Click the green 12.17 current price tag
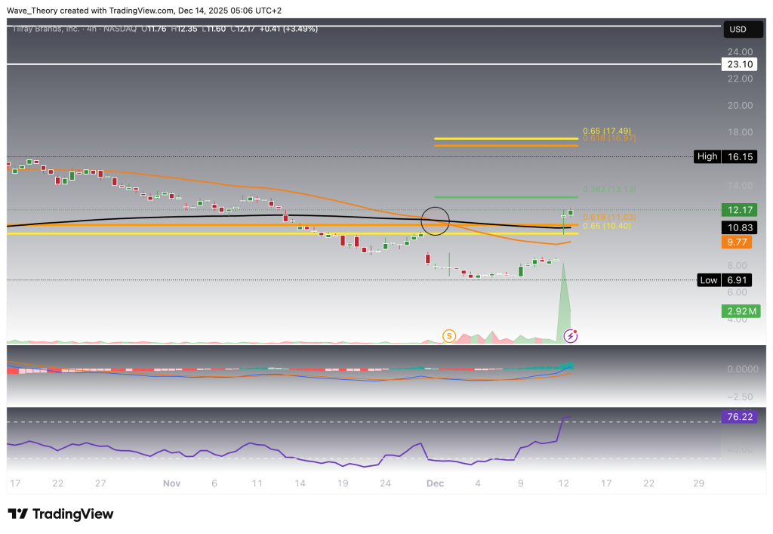Image resolution: width=773 pixels, height=534 pixels. (738, 209)
